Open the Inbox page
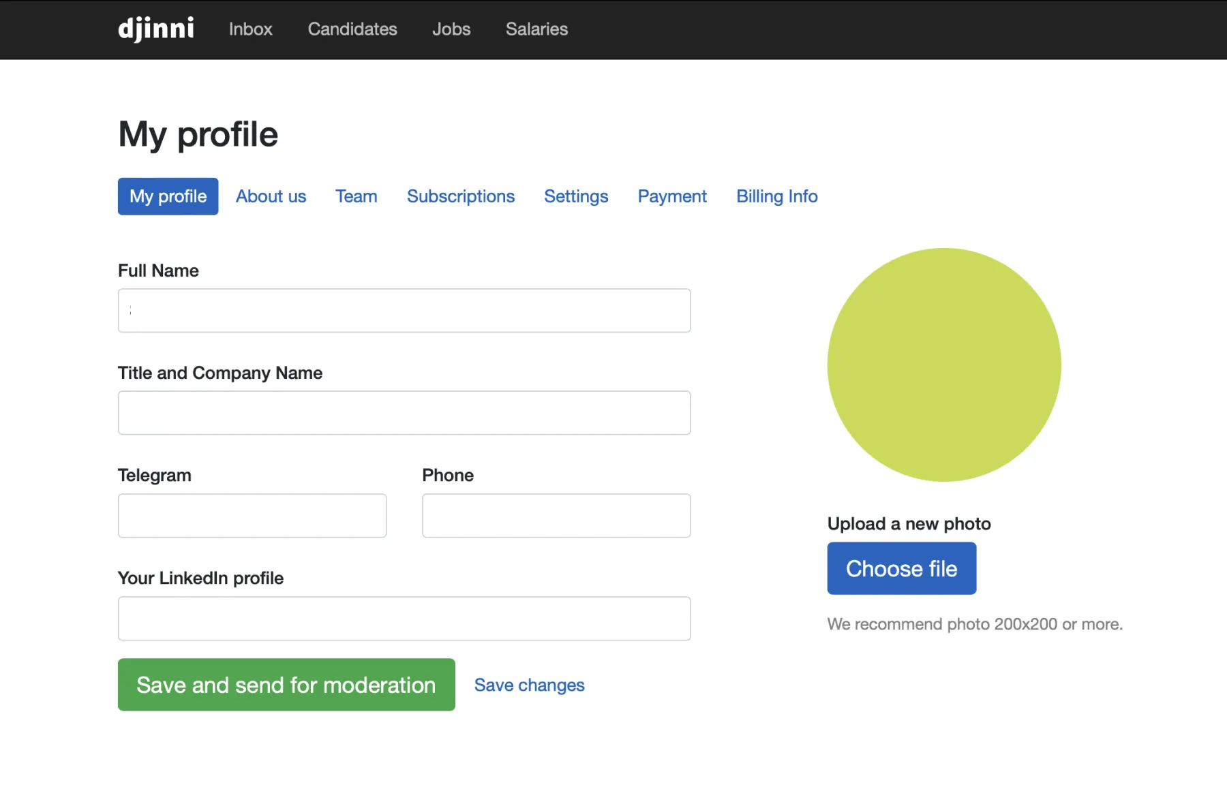 (250, 29)
